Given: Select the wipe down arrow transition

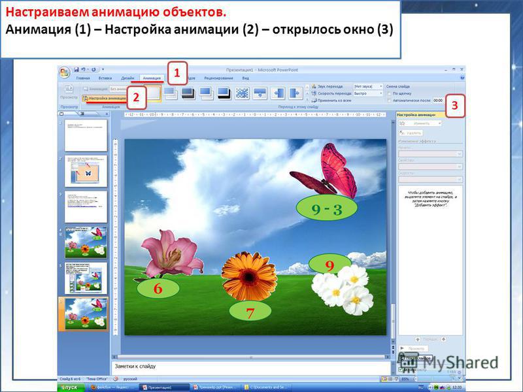Looking at the screenshot, I should [x=260, y=93].
